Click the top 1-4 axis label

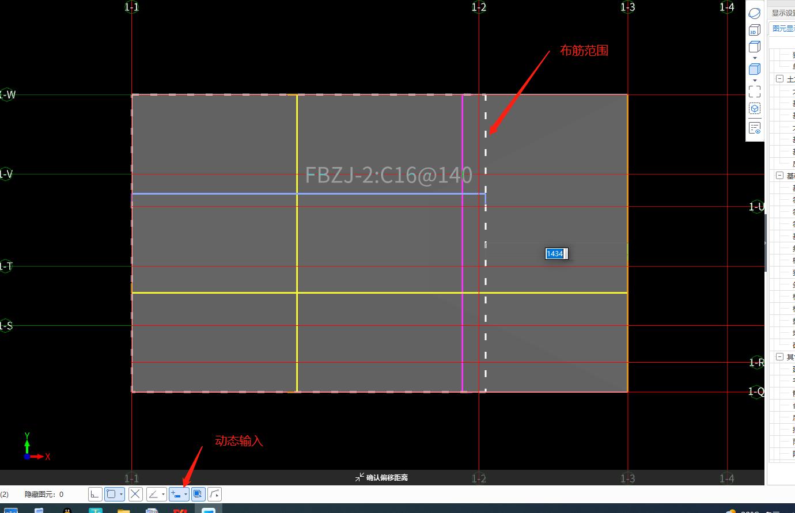point(727,7)
